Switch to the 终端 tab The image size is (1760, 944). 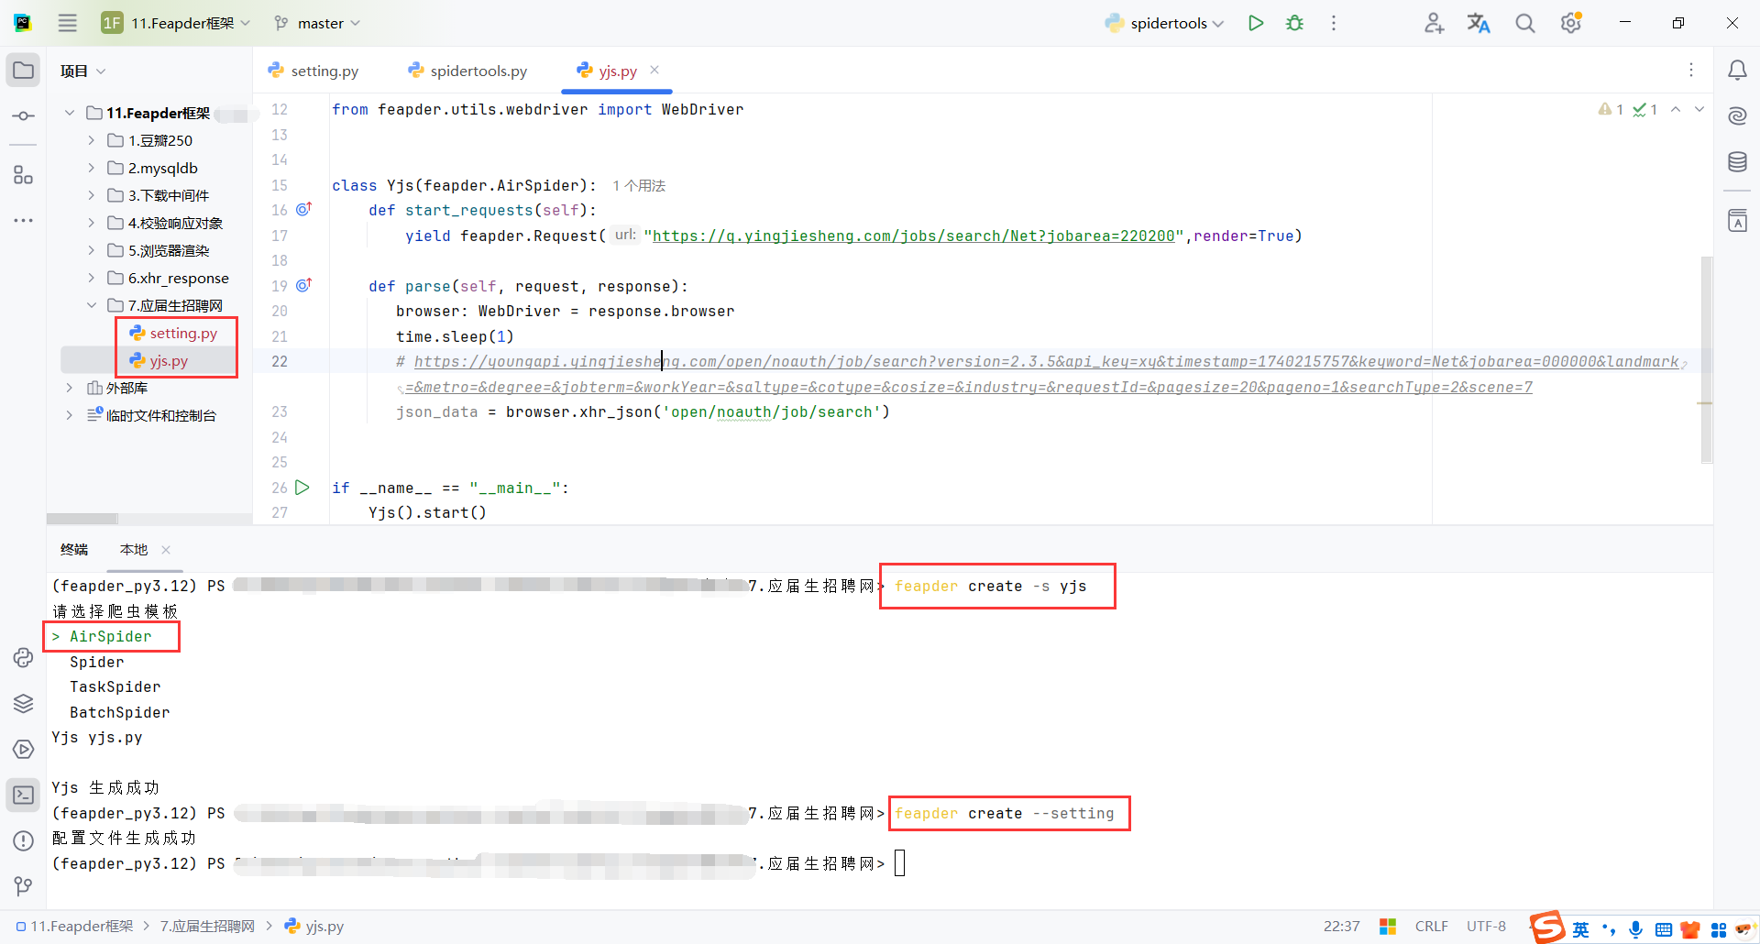point(74,549)
